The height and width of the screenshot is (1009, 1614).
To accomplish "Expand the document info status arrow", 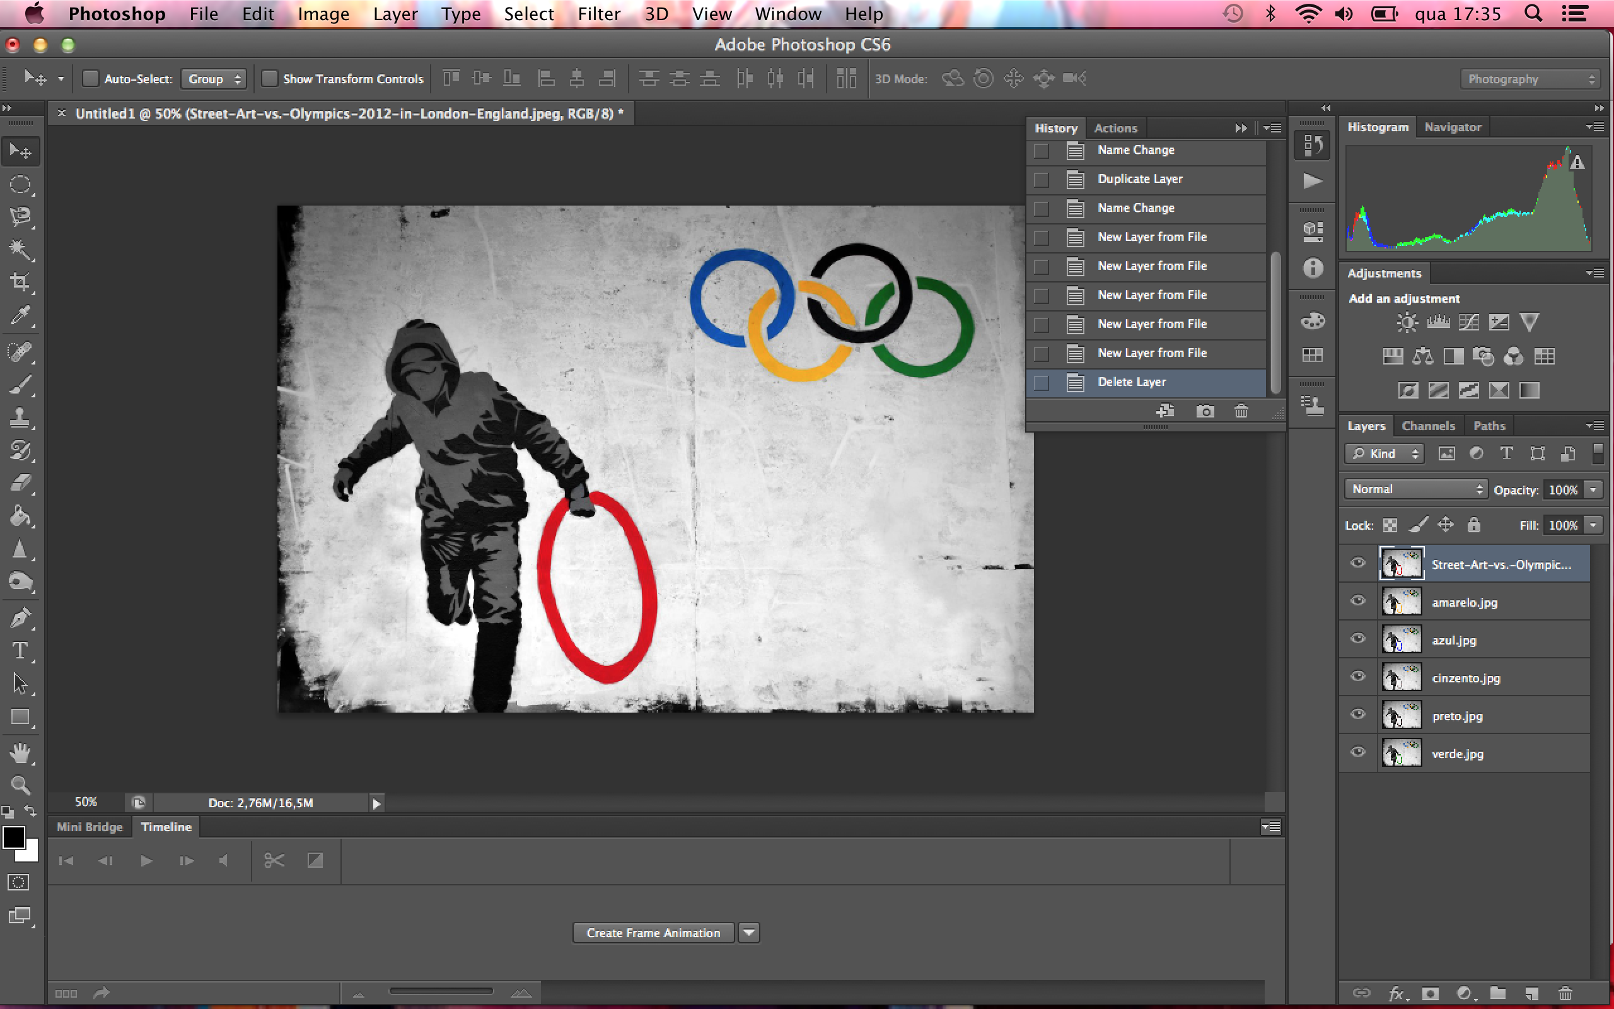I will click(376, 803).
